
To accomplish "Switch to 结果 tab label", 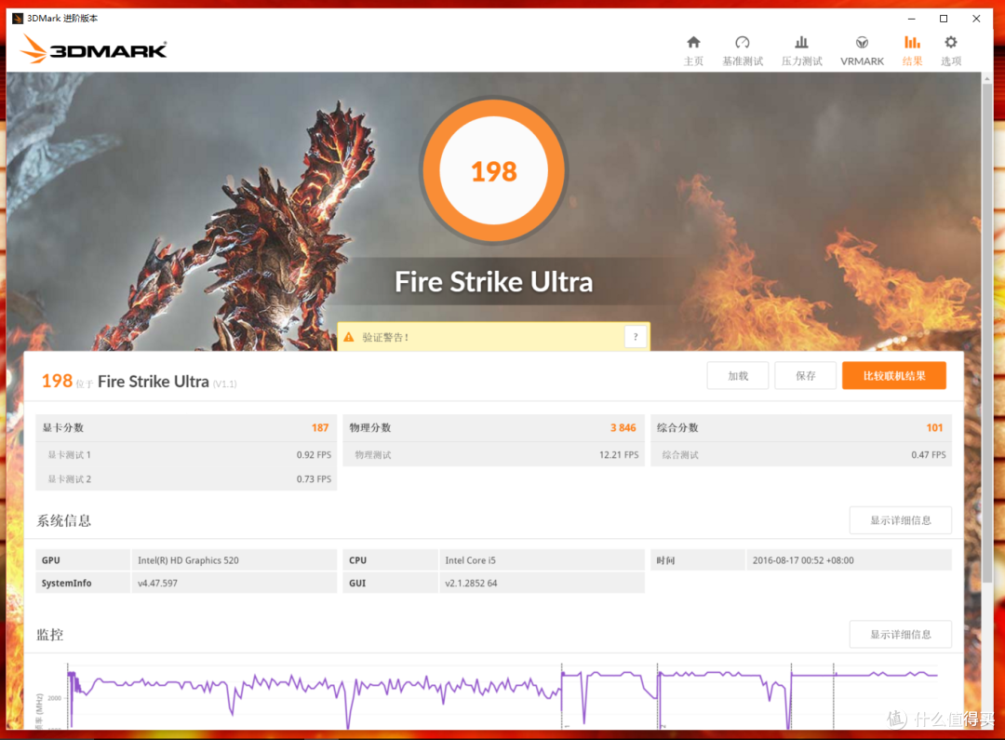I will coord(912,61).
